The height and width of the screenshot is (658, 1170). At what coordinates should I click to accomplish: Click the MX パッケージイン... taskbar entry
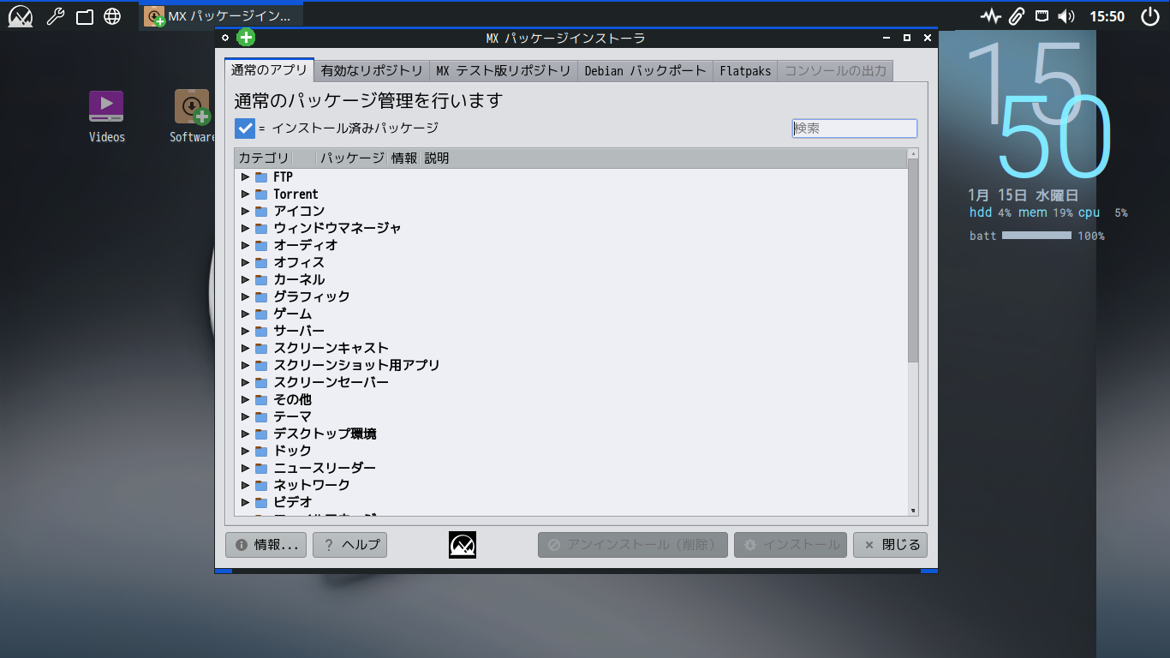coord(221,16)
